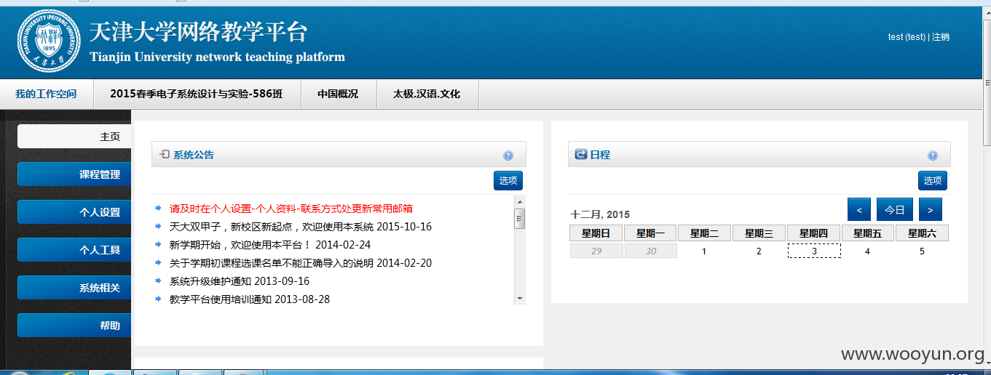991x375 pixels.
Task: Click the 星期三 column header
Action: (759, 233)
